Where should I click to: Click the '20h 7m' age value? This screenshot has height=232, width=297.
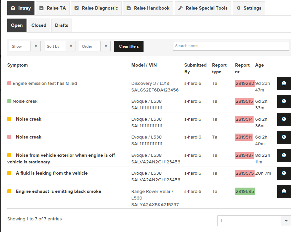pyautogui.click(x=263, y=173)
